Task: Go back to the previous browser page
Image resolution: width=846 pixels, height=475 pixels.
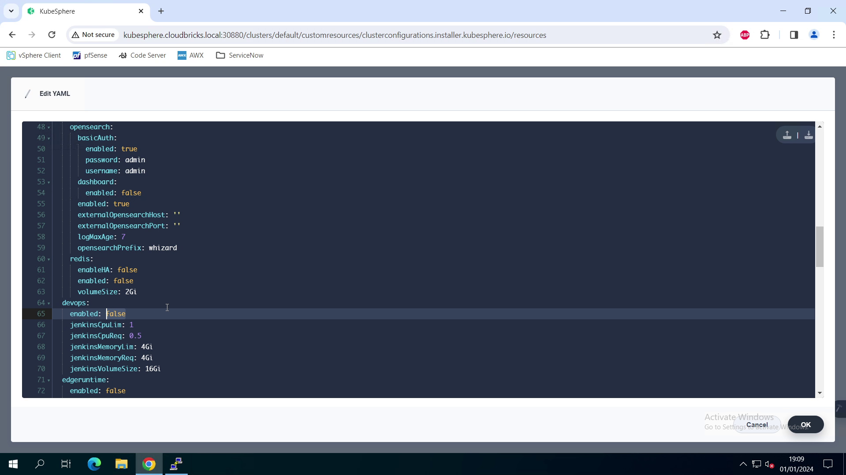Action: pos(12,35)
